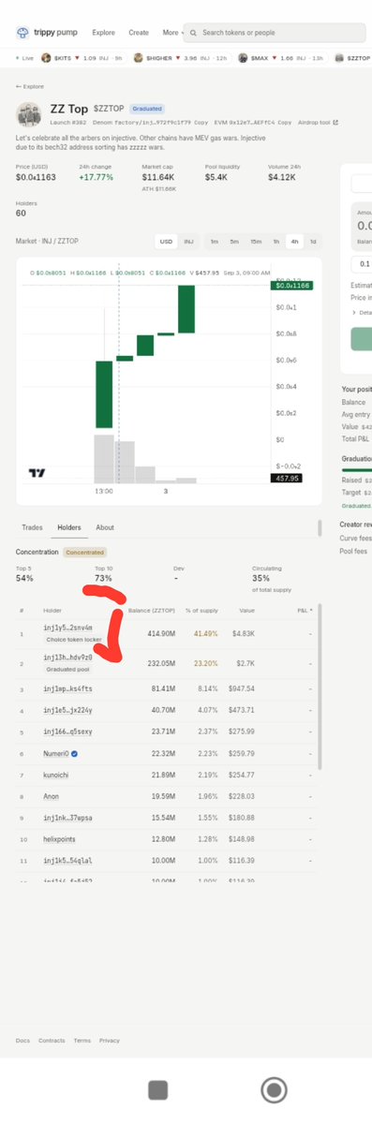Open holder inj166…q5sexy
The height and width of the screenshot is (1123, 372).
click(x=67, y=731)
